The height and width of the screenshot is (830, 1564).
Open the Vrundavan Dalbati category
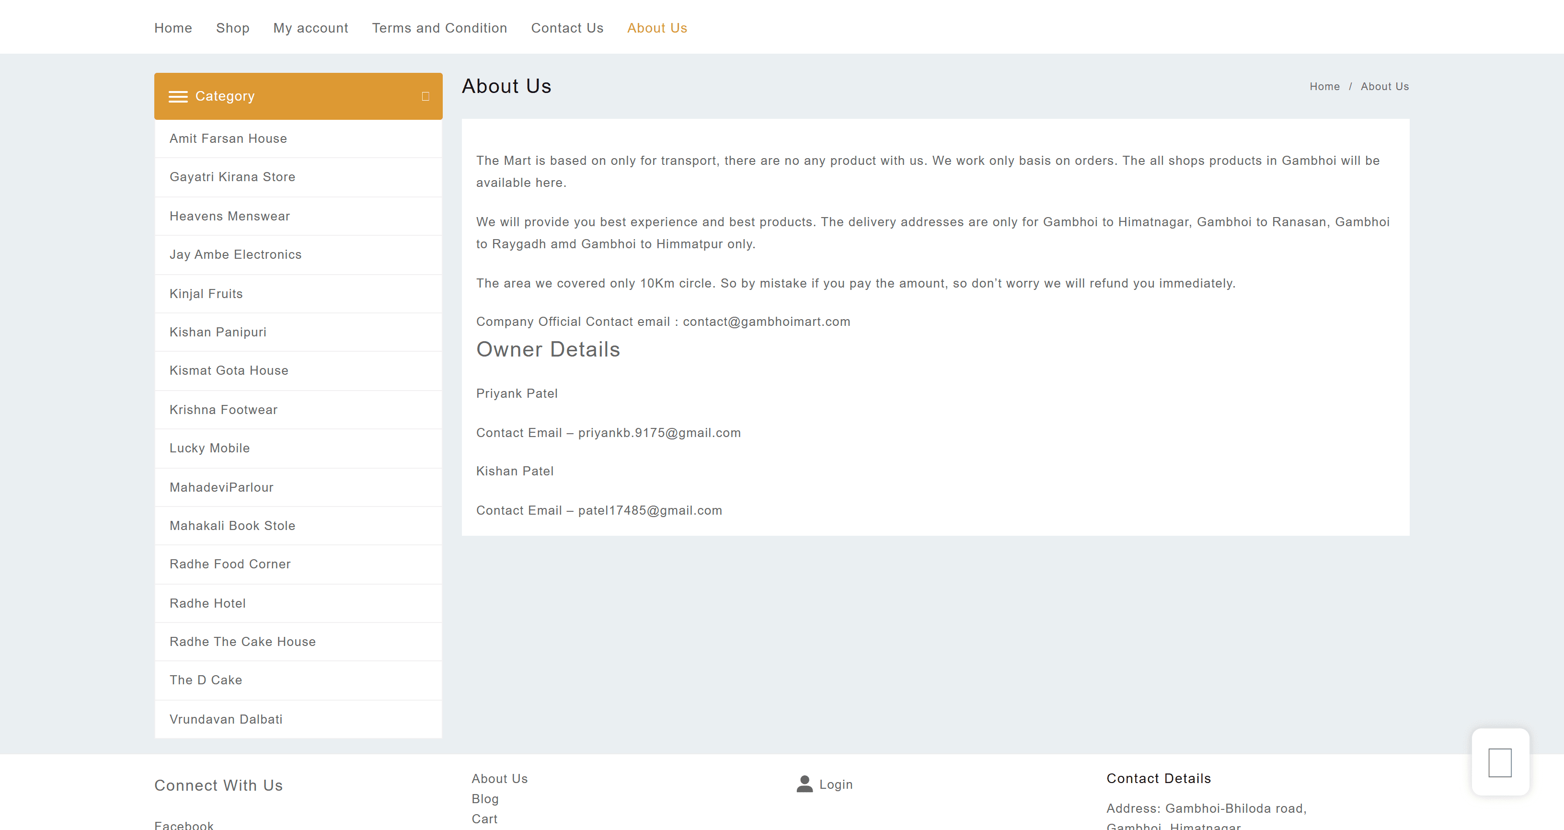(x=226, y=719)
